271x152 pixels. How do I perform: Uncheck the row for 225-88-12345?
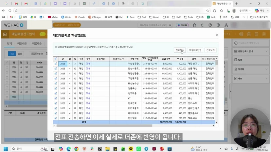coord(56,74)
